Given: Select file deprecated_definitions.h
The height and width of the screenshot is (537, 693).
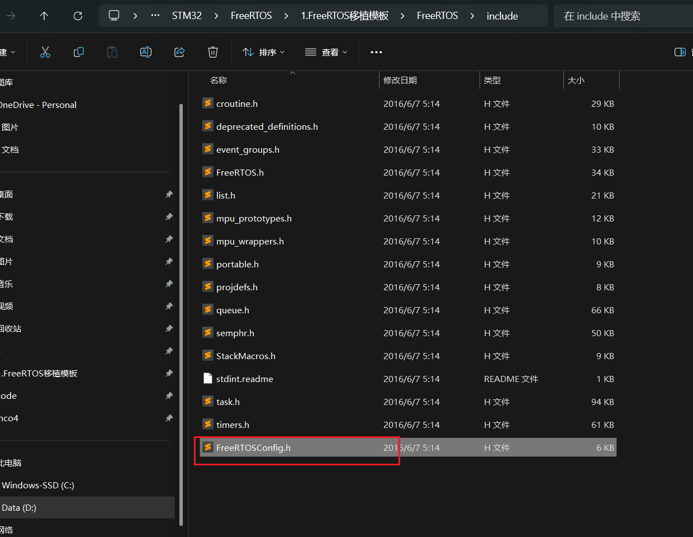Looking at the screenshot, I should click(267, 126).
